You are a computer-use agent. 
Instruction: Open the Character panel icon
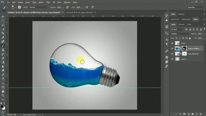167,40
